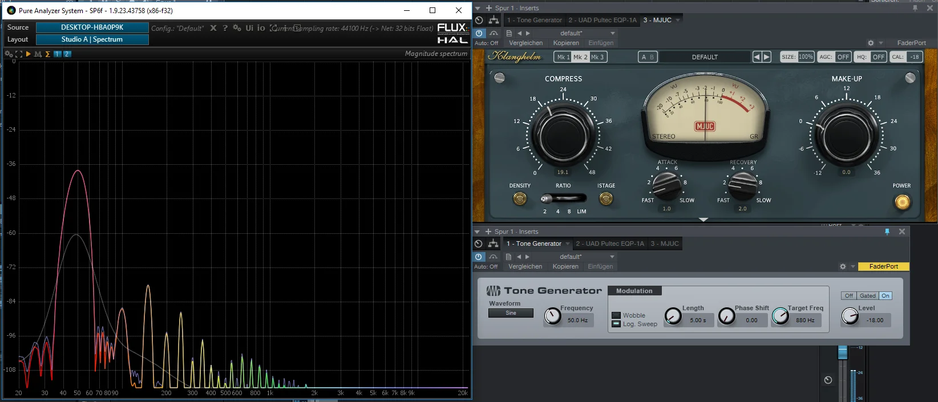Select Gated mode in Tone Generator
Viewport: 938px width, 402px height.
pyautogui.click(x=868, y=296)
